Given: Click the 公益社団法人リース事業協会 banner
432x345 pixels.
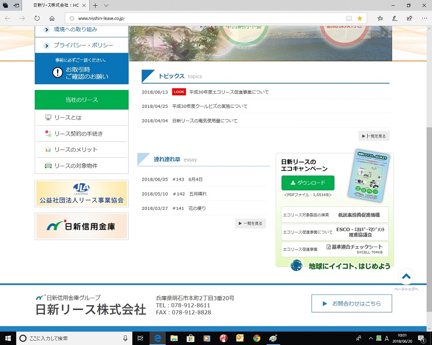Looking at the screenshot, I should point(82,194).
